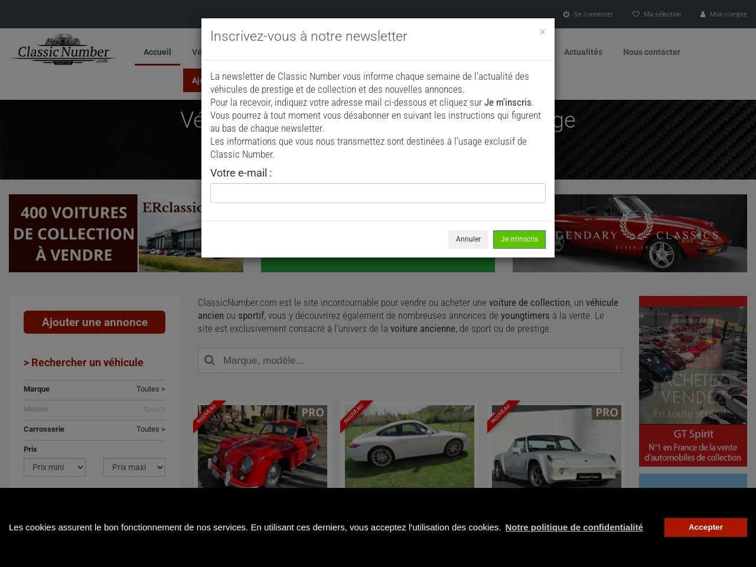This screenshot has height=567, width=756.
Task: Open Ma sélection link
Action: coord(662,14)
